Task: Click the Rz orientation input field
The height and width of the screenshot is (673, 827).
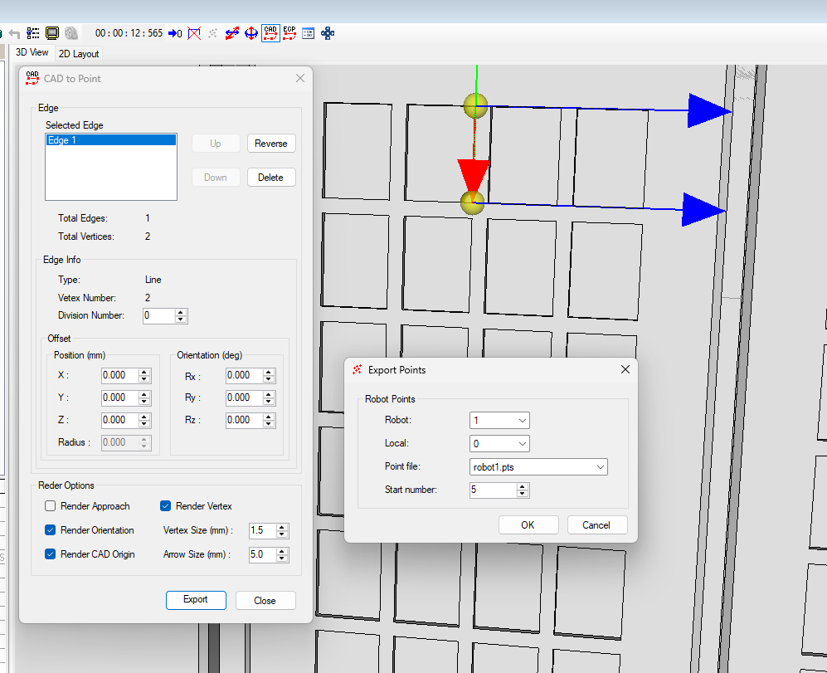Action: click(244, 420)
